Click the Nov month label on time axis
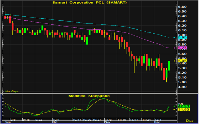This screenshot has width=199, height=124. [x=107, y=123]
